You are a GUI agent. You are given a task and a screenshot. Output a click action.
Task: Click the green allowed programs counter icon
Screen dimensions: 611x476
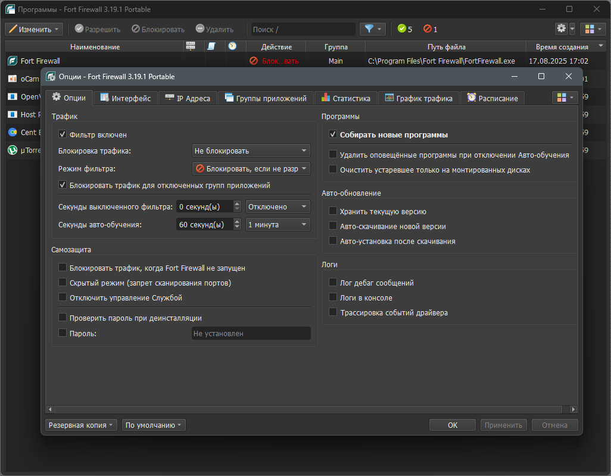pos(402,29)
